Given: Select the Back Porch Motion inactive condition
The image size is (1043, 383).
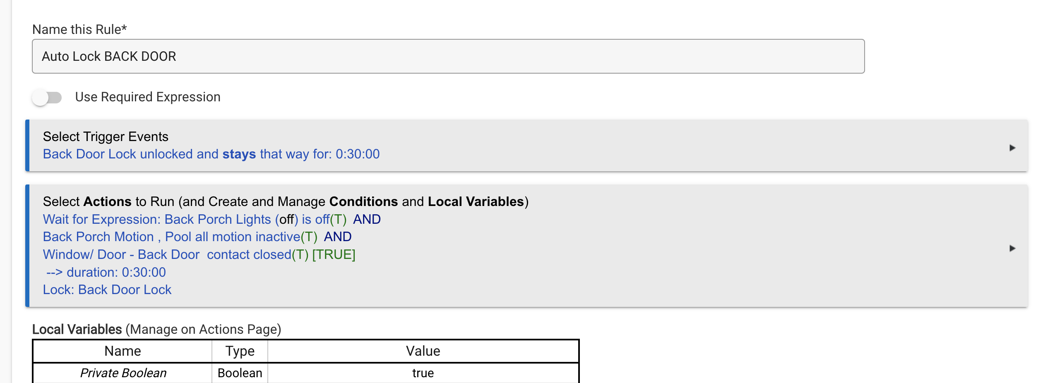Looking at the screenshot, I should (x=180, y=237).
